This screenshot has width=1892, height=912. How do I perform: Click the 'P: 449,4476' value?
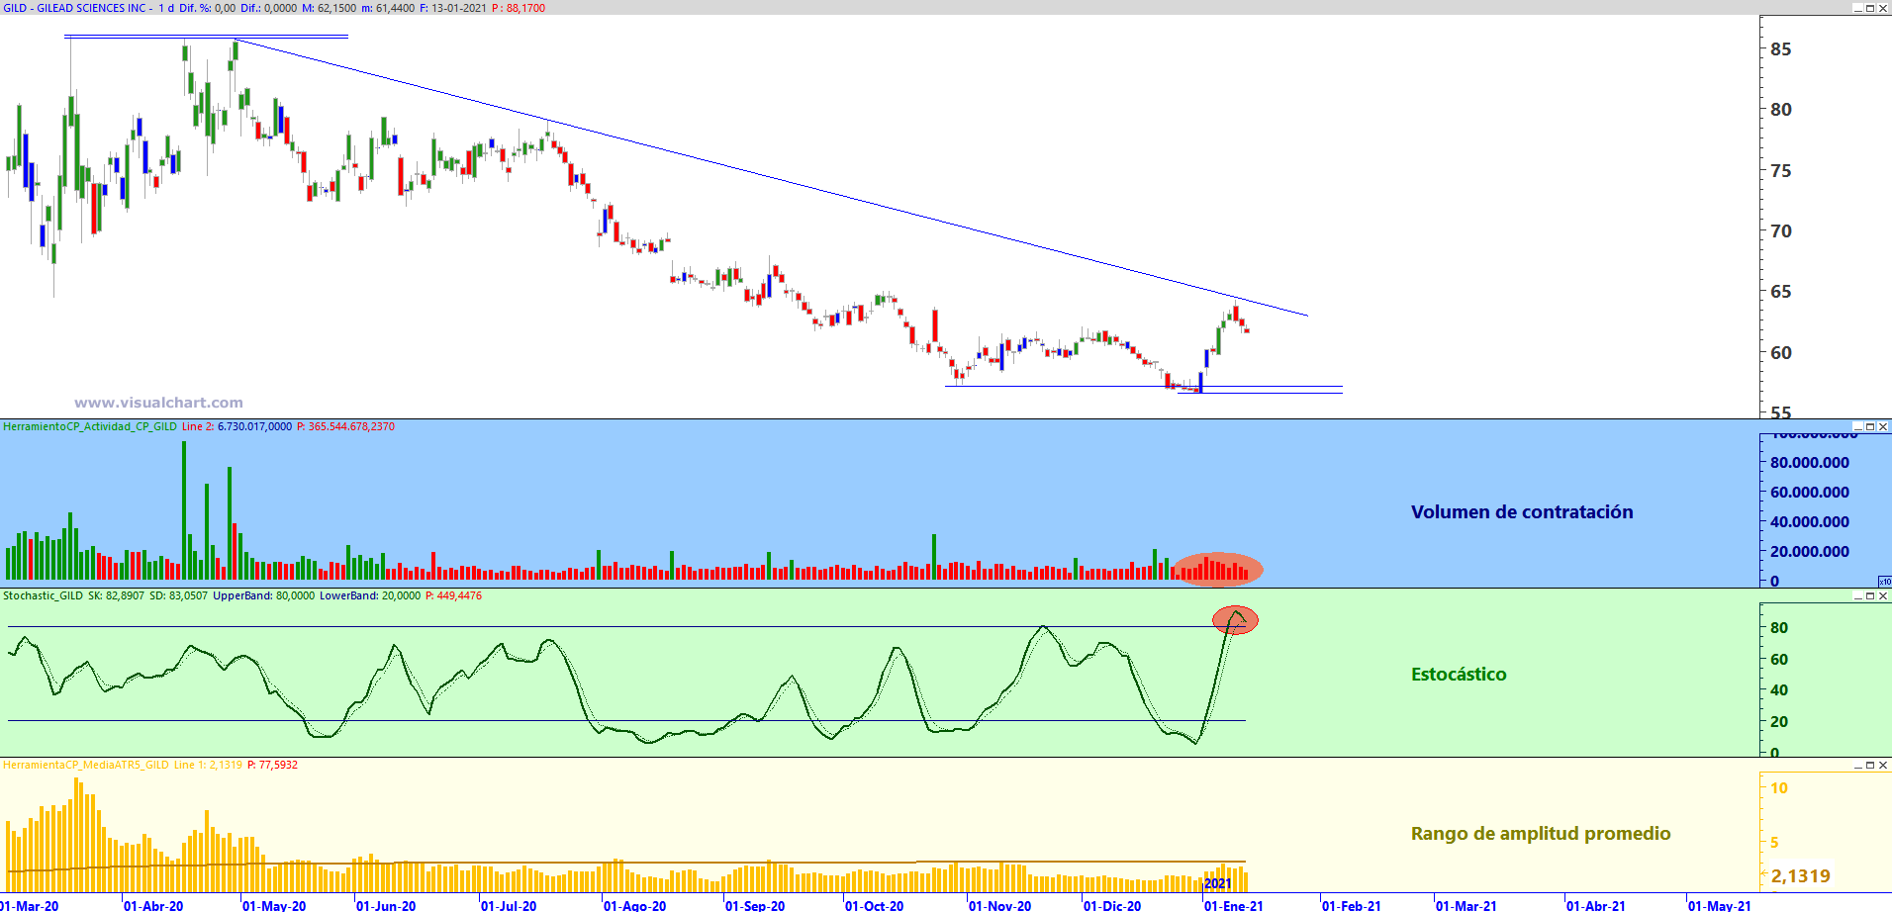tap(453, 595)
